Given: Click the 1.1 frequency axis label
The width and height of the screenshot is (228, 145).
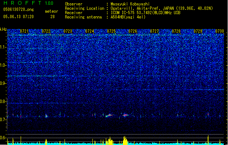Looking at the screenshot, I should 3,47.
